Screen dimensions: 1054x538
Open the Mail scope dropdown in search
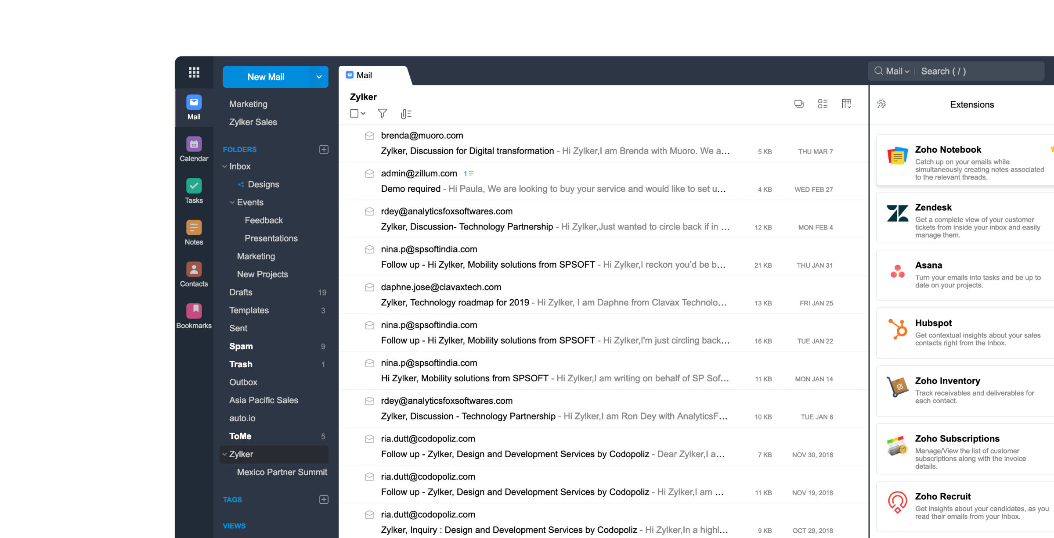[x=897, y=71]
